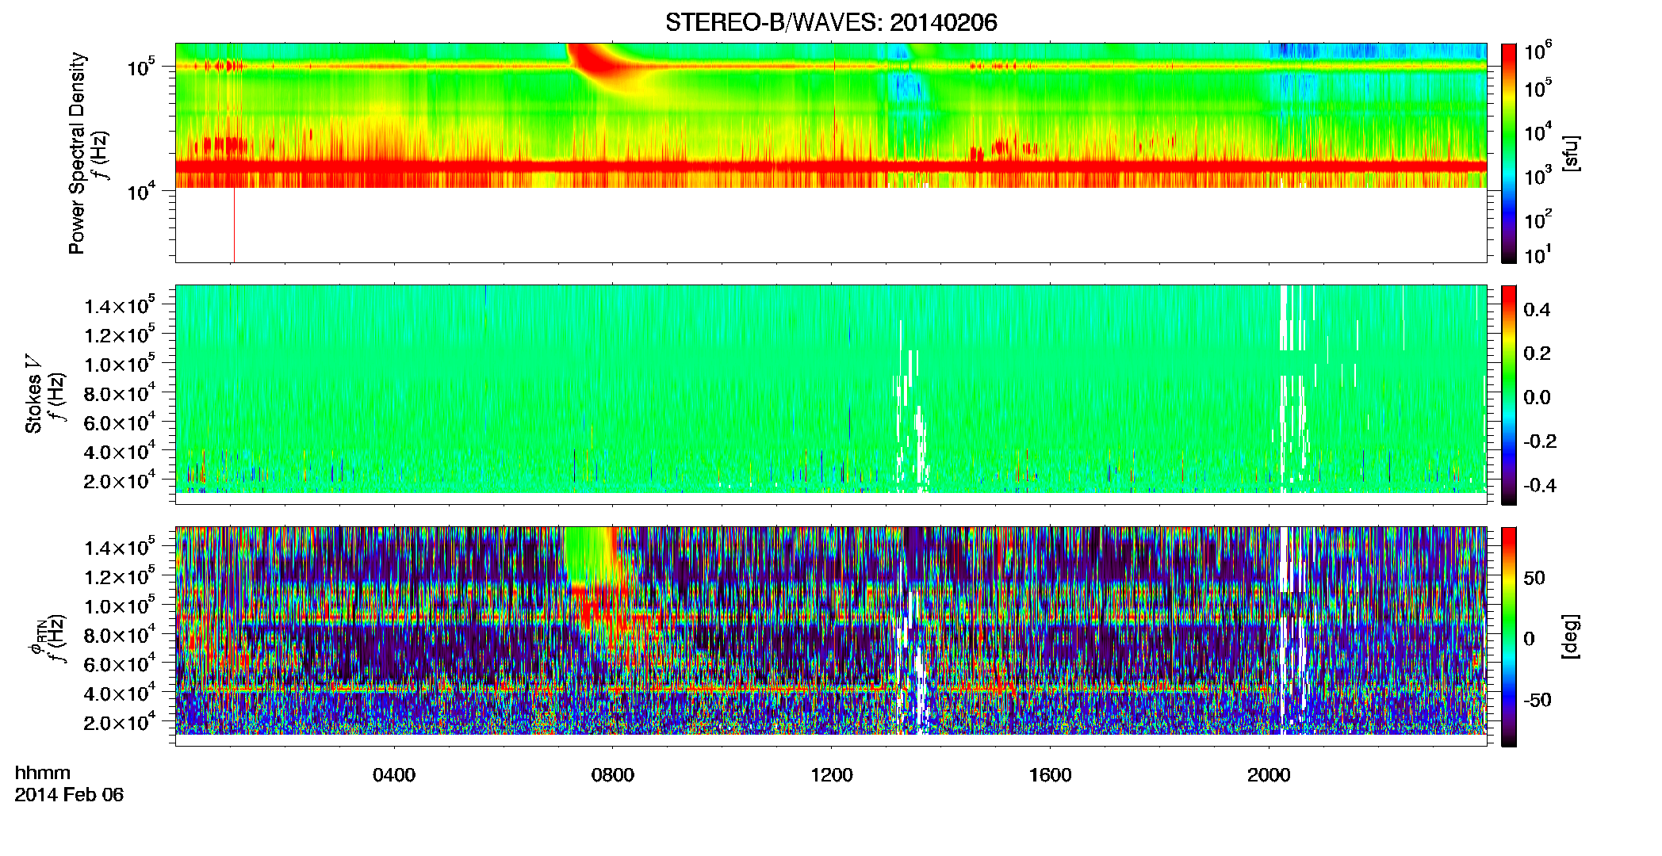Click the 0.4 tick label on the Stokes color bar
The width and height of the screenshot is (1662, 856).
point(1537,310)
